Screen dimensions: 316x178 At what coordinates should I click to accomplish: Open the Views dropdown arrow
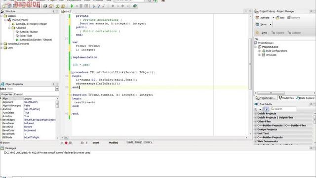click(x=271, y=25)
